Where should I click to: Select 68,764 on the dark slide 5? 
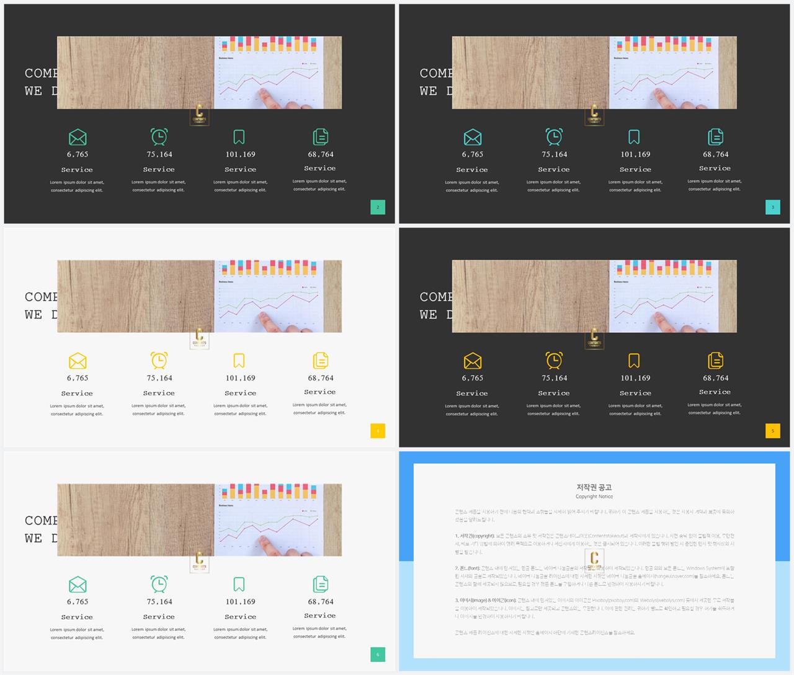point(716,378)
